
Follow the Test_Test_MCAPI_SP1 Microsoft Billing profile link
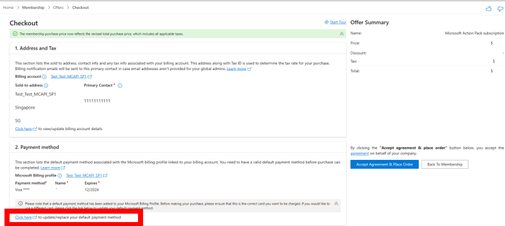point(85,176)
